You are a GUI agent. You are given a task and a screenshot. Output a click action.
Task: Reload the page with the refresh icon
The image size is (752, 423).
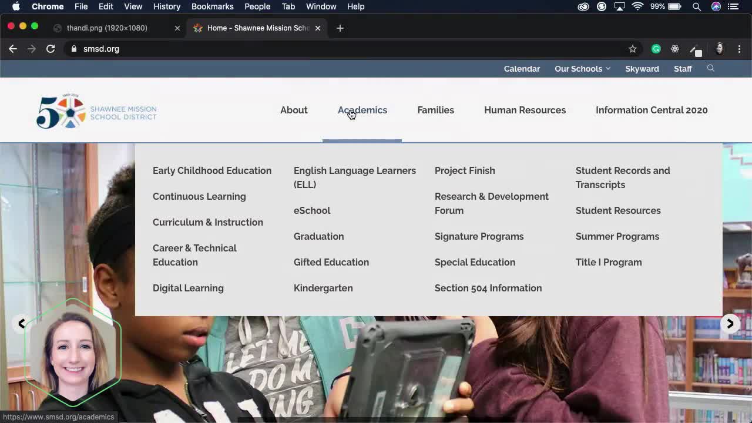pos(51,49)
